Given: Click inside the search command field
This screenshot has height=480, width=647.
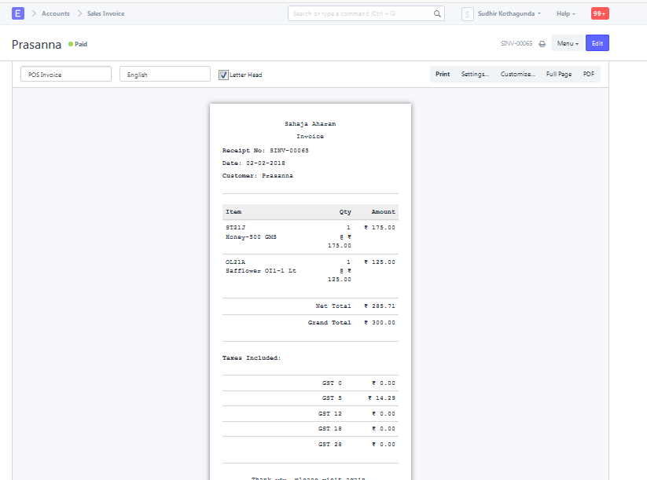Looking at the screenshot, I should pos(362,13).
